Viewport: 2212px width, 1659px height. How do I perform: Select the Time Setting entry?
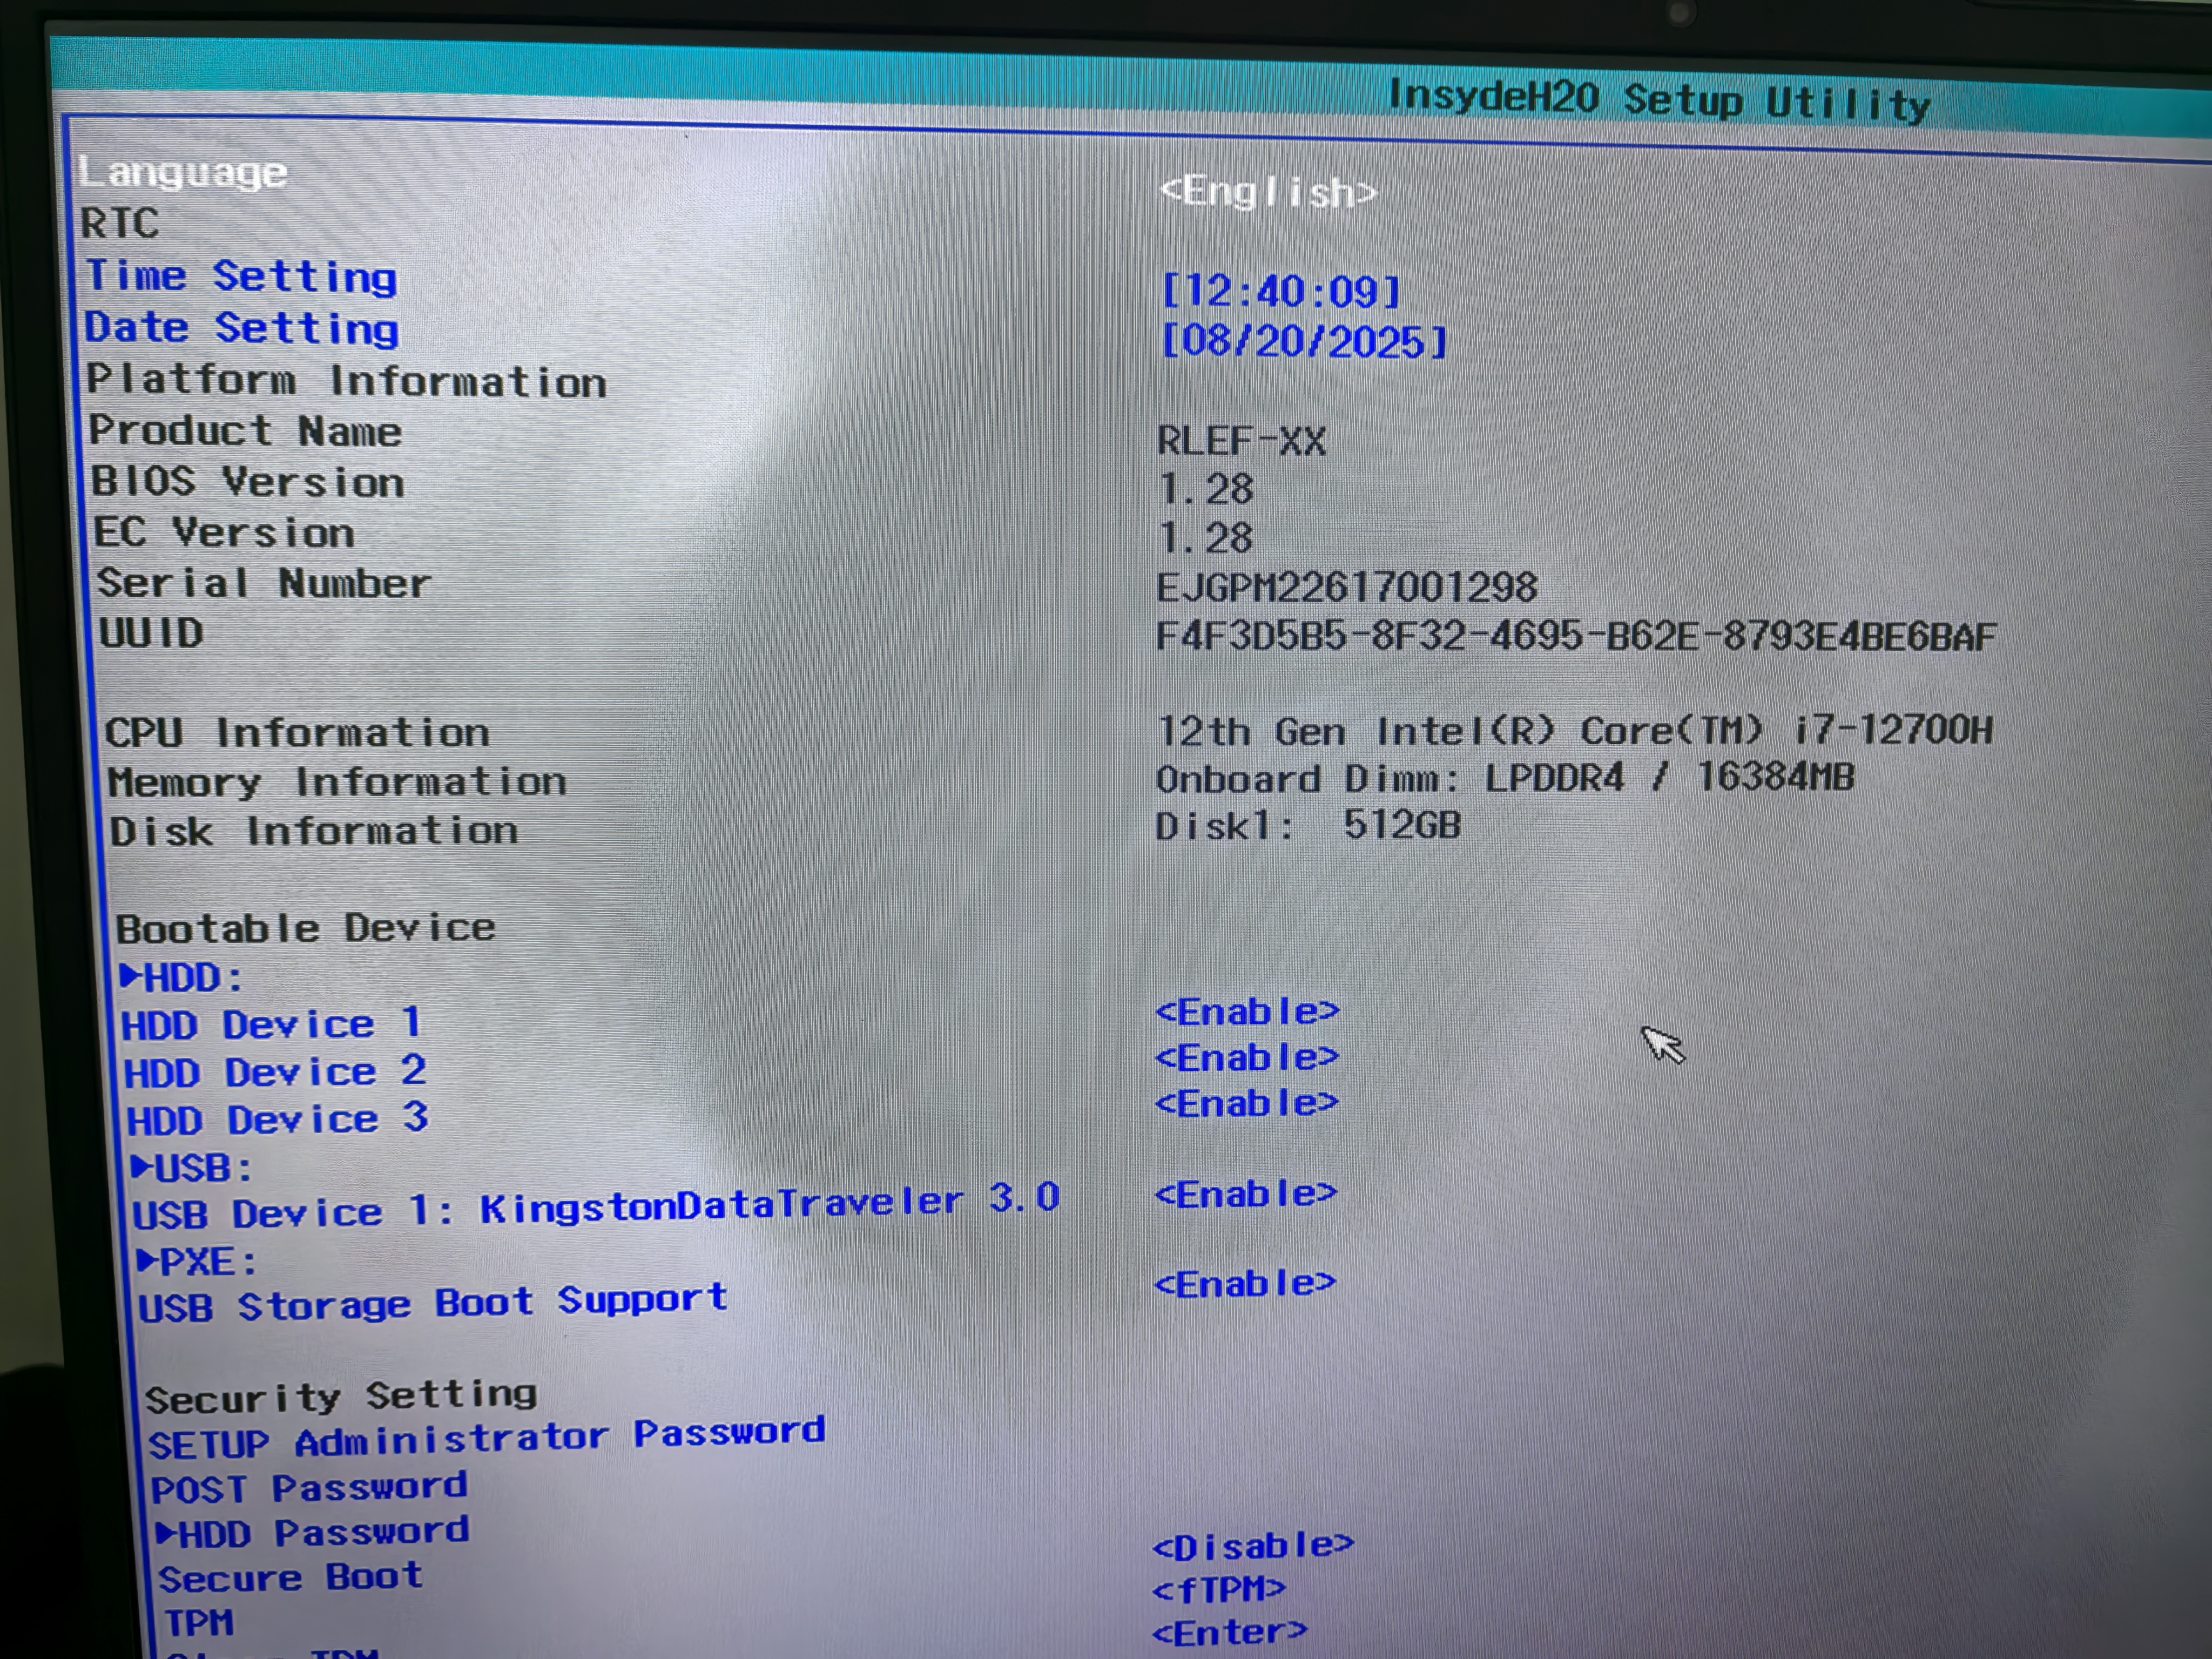pyautogui.click(x=241, y=276)
